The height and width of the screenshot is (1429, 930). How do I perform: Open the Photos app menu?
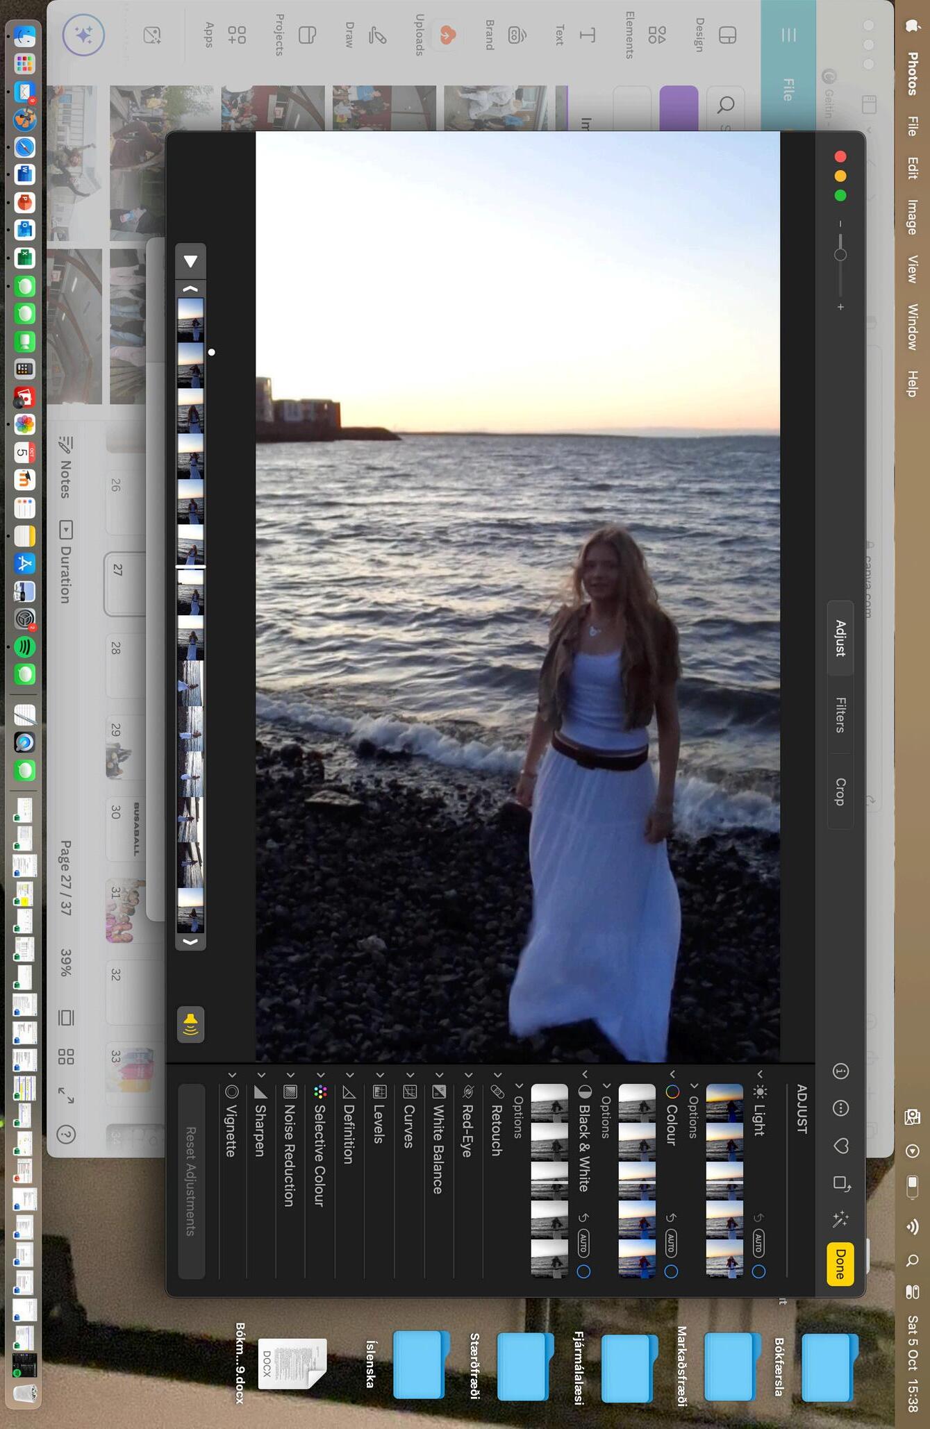tap(913, 74)
